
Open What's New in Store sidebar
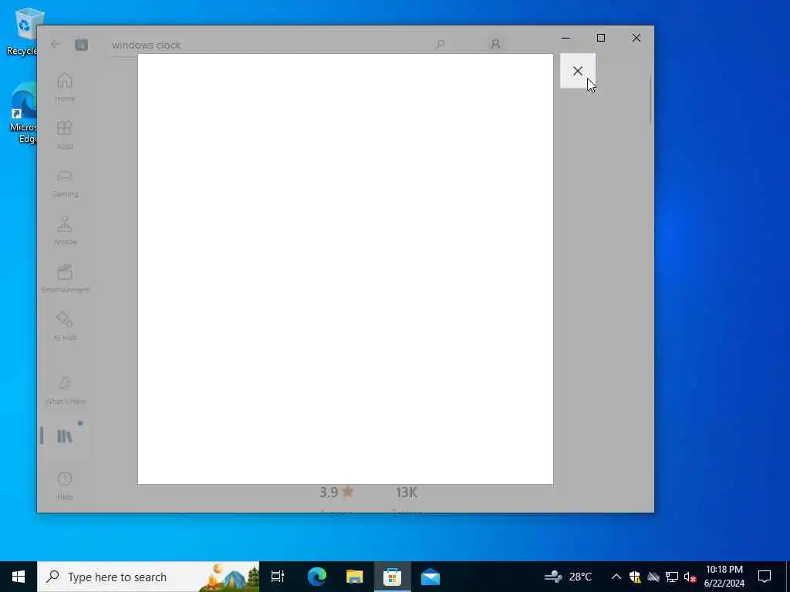[x=65, y=391]
